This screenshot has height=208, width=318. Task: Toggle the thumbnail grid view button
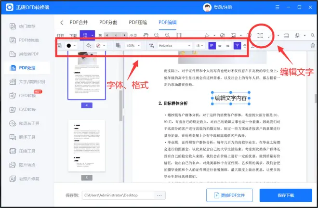coord(85,35)
